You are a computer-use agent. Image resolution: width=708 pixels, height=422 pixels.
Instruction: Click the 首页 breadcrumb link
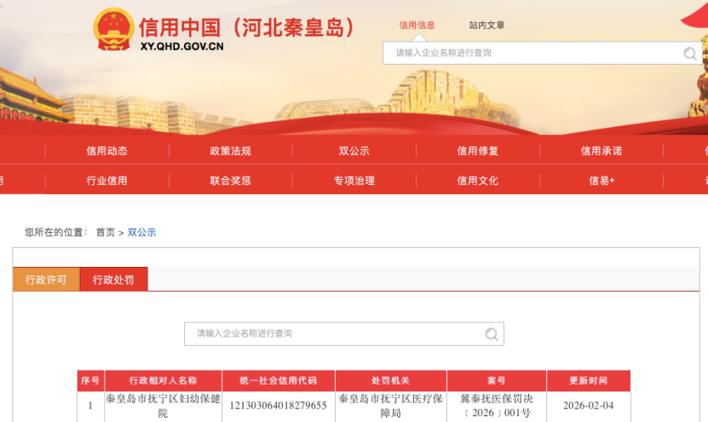coord(105,232)
